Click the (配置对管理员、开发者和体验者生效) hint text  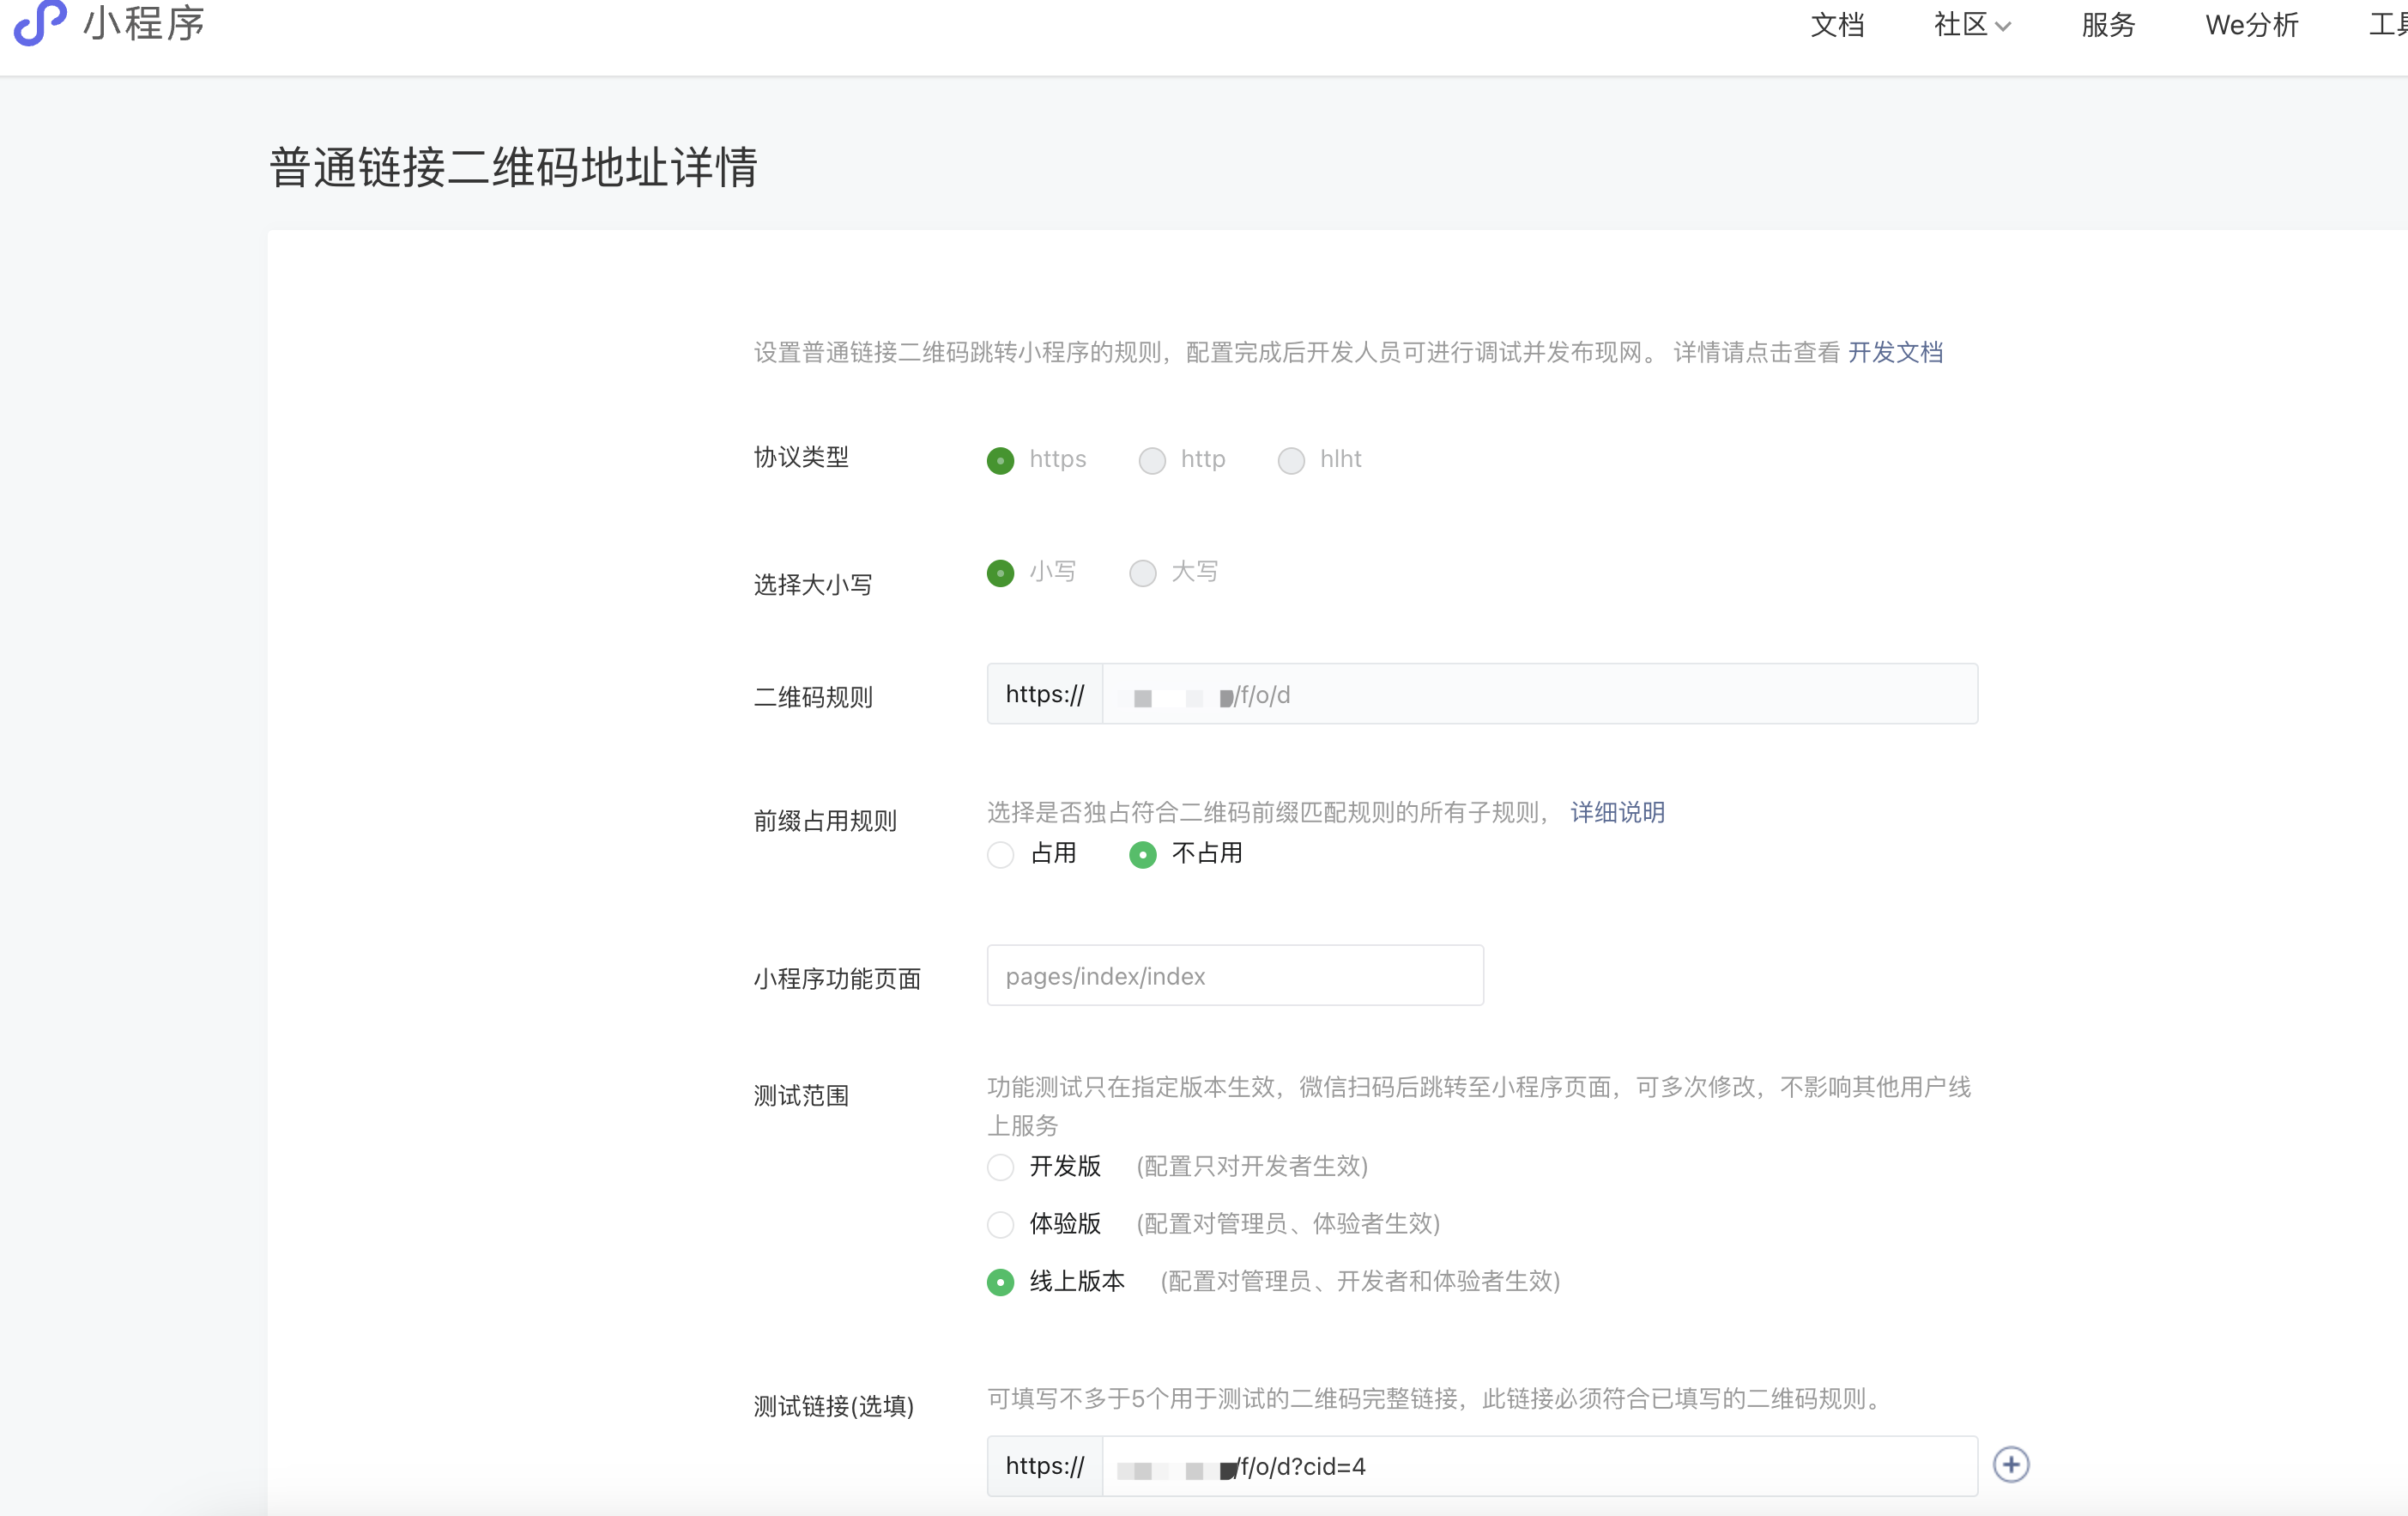click(1360, 1281)
